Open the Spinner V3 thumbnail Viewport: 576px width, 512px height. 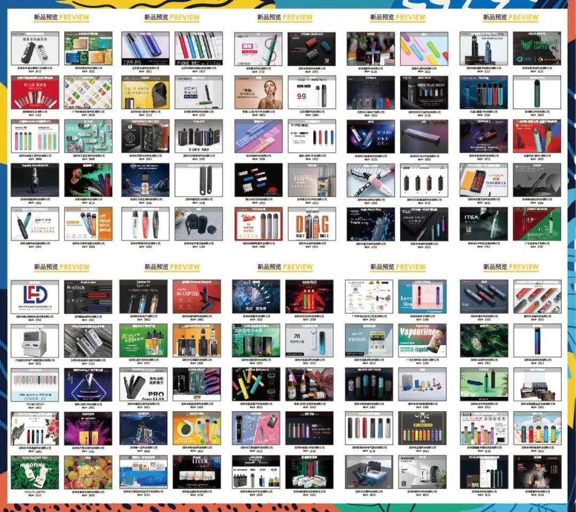(x=143, y=297)
